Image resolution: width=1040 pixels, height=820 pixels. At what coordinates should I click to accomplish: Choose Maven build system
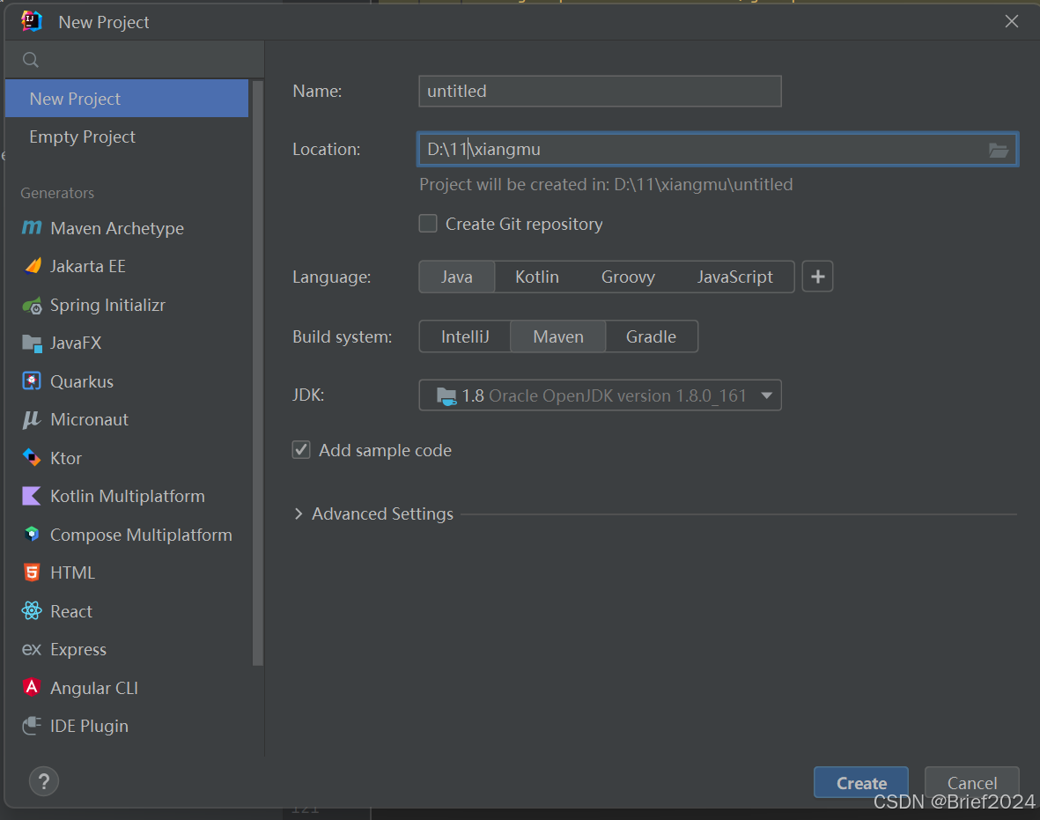pyautogui.click(x=558, y=336)
